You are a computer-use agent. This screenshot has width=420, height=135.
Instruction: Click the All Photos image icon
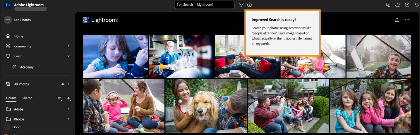[x=8, y=84]
